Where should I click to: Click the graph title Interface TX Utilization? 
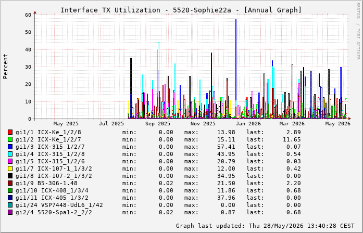[110, 10]
